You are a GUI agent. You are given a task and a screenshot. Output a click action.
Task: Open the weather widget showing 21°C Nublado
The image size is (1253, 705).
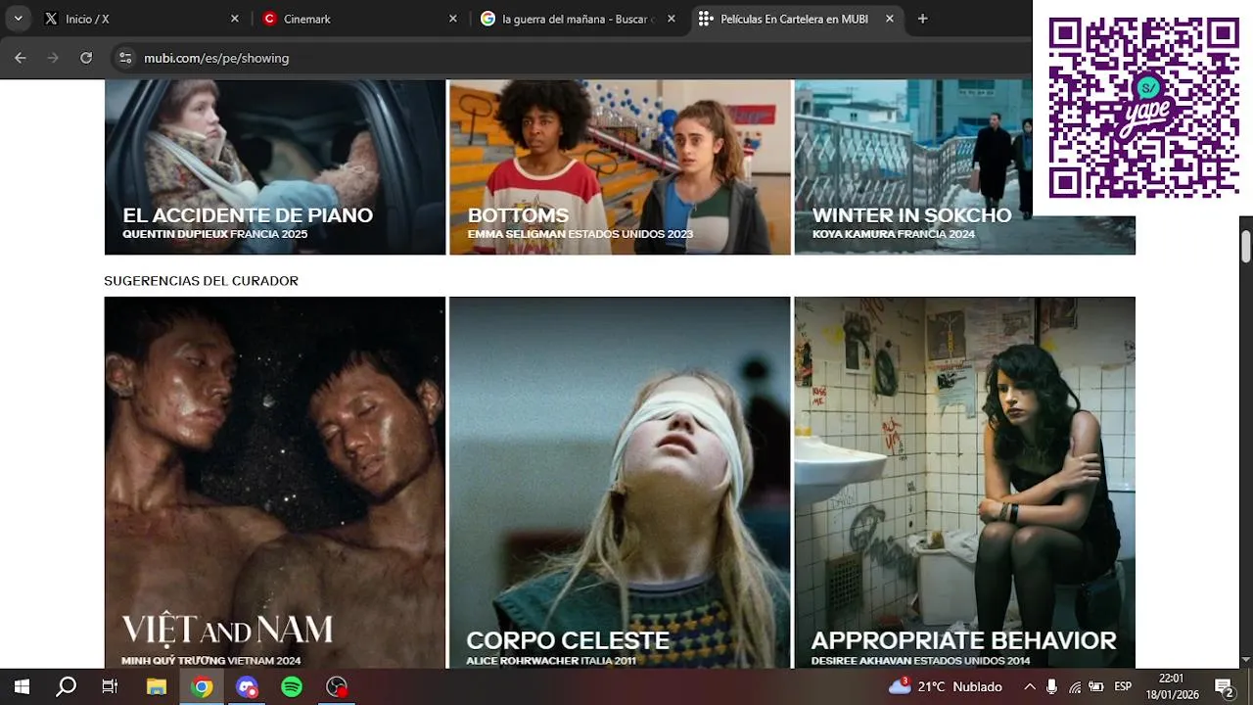click(946, 686)
